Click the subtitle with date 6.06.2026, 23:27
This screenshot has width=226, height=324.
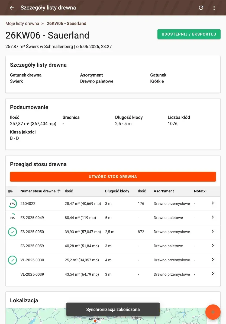(59, 46)
